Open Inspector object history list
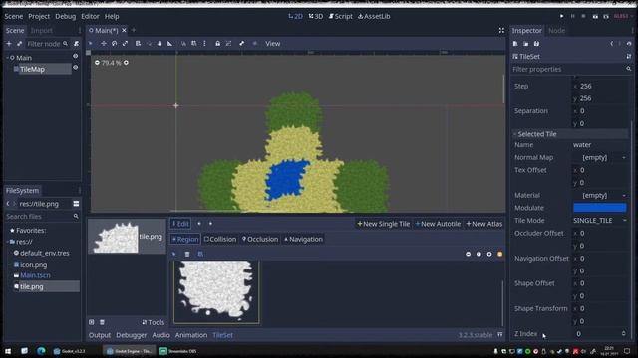638x358 pixels. pos(629,44)
